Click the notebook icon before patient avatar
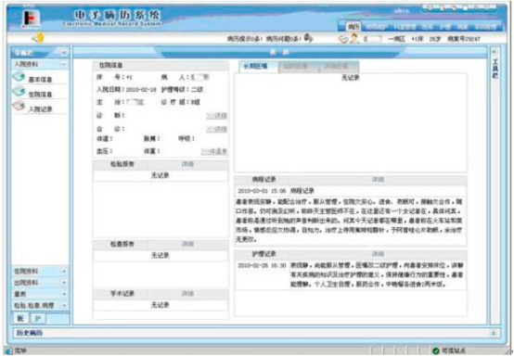Image resolution: width=514 pixels, height=356 pixels. tap(343, 39)
